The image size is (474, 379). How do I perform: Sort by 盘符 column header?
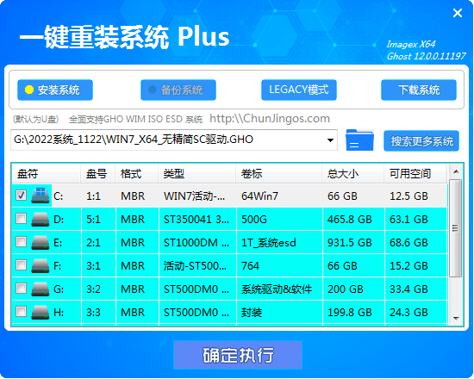46,174
